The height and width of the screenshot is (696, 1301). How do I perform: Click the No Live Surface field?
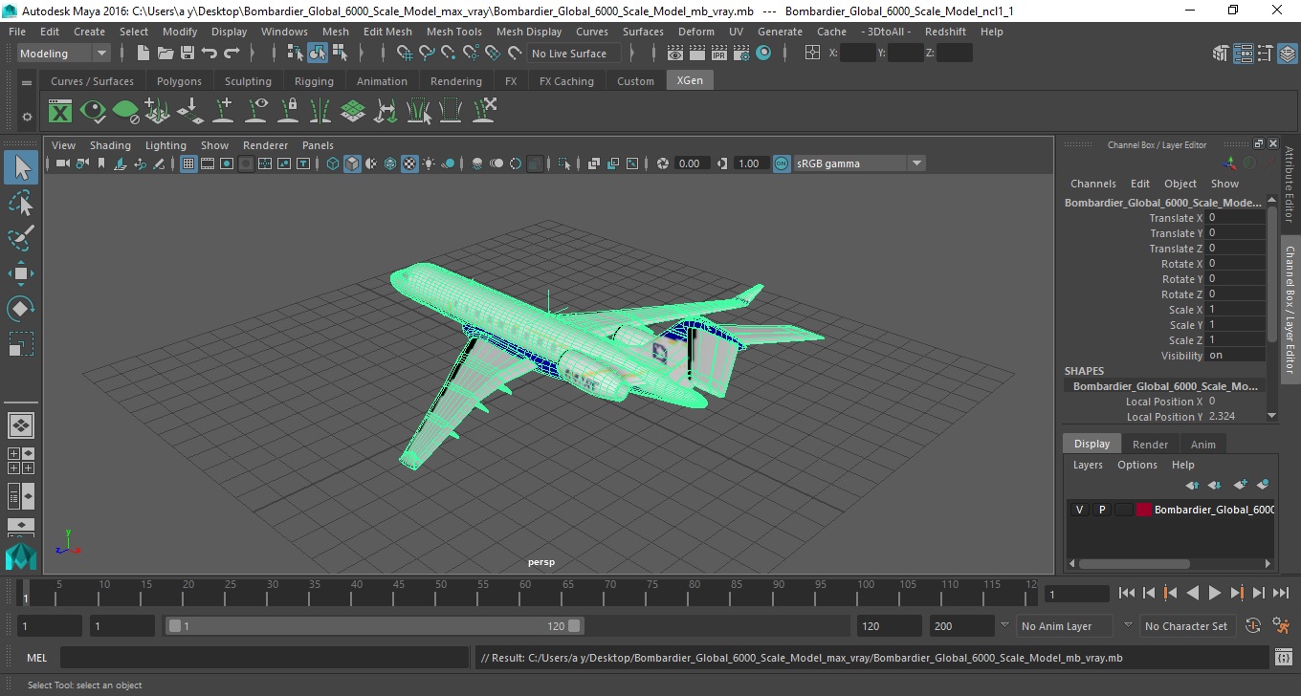[574, 54]
